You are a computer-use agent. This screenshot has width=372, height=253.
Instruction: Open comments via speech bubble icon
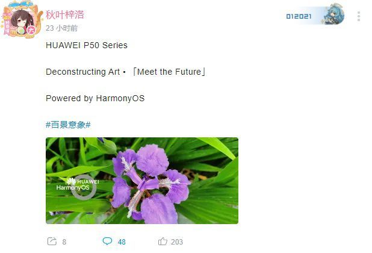tap(107, 241)
